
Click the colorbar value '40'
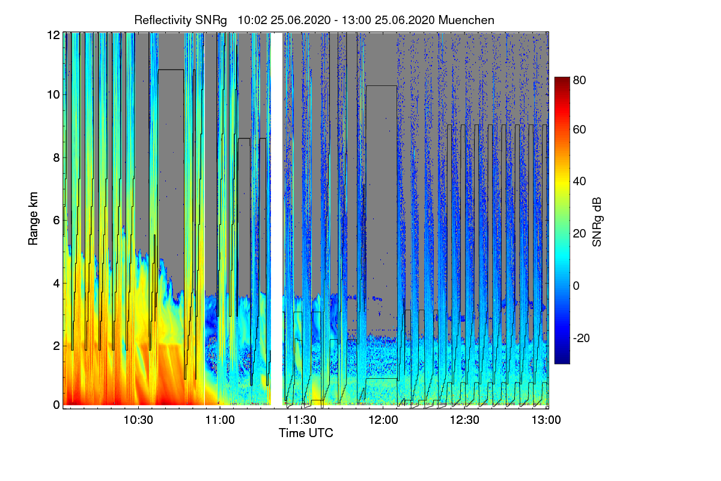click(x=580, y=182)
